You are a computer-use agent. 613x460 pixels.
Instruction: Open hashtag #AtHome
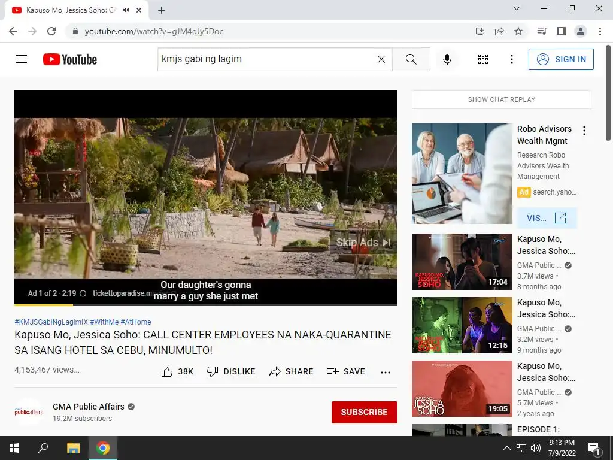[136, 322]
